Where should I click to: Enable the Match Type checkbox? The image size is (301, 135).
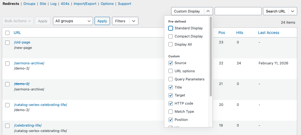[x=171, y=112]
